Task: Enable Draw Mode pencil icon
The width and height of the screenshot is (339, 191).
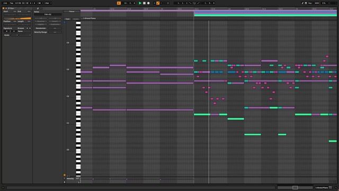Action: click(x=302, y=3)
